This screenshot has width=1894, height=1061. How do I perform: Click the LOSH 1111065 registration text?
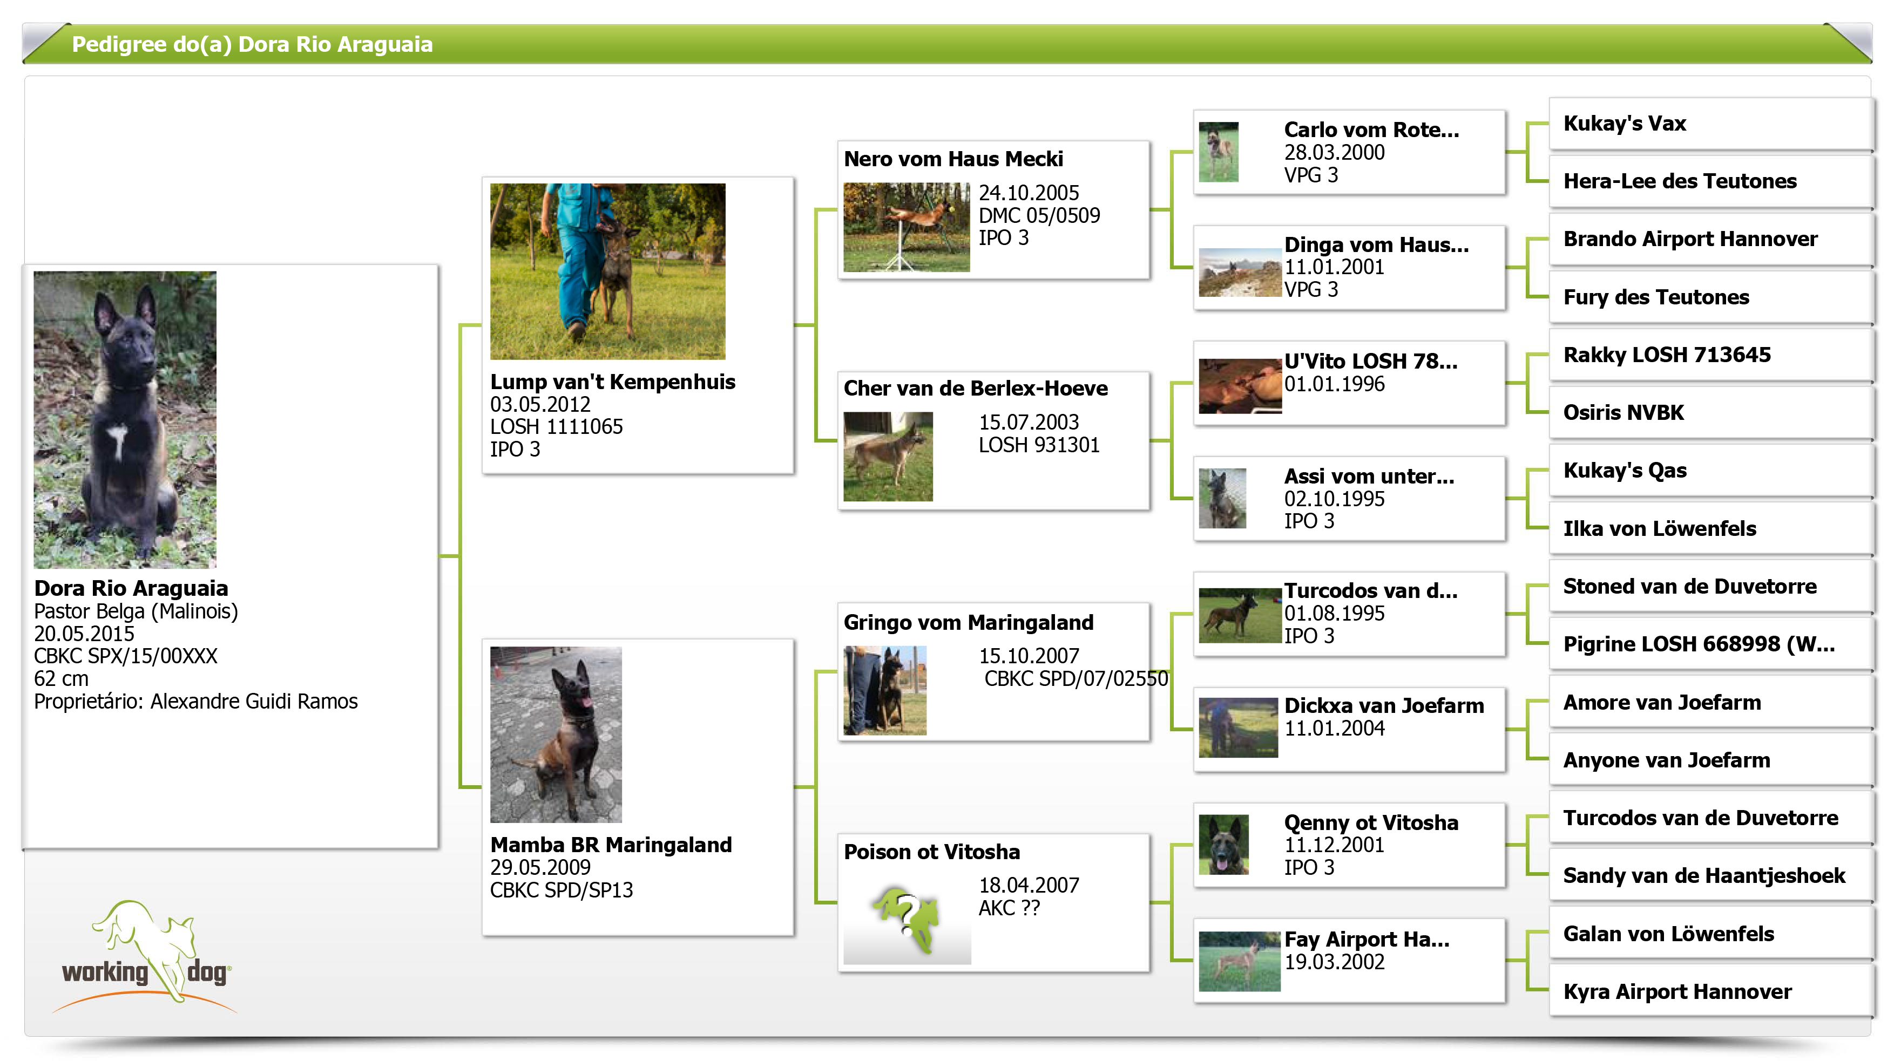tap(557, 426)
